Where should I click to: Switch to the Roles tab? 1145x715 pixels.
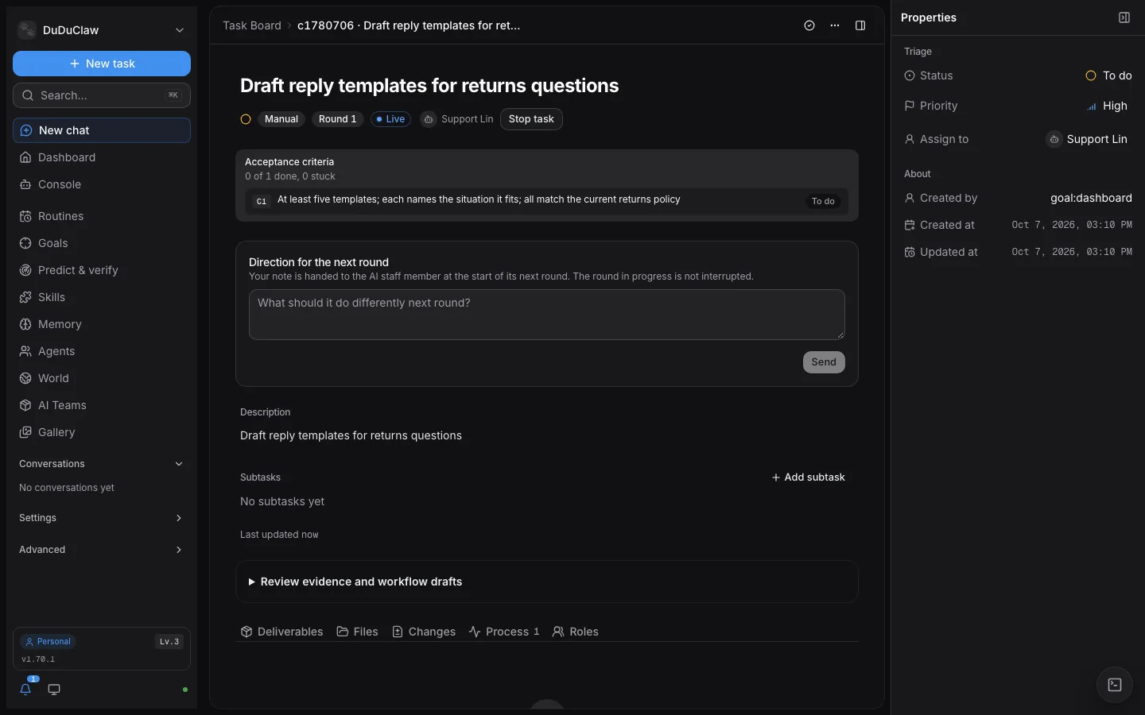pyautogui.click(x=576, y=632)
